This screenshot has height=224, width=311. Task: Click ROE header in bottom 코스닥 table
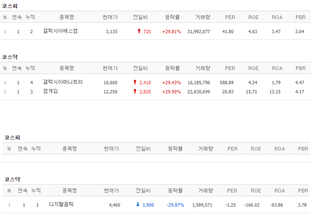(256, 191)
